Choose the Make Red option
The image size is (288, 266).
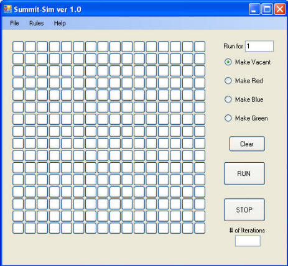tap(228, 81)
